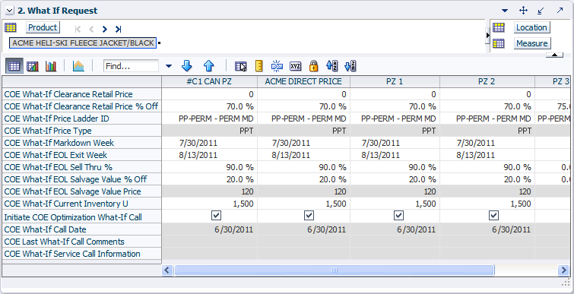Expand the side splitter arrow left of Location
Screen dimensions: 574x294
pos(487,35)
